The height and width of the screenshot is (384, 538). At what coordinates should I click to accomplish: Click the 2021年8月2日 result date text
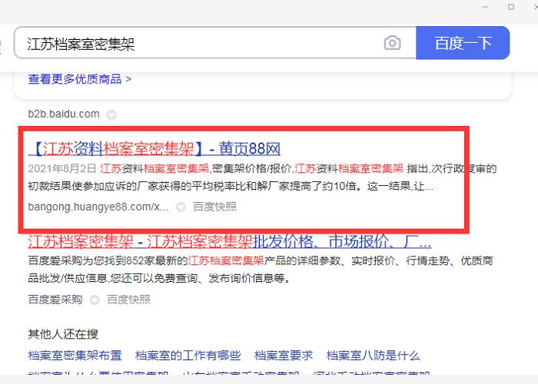(62, 168)
